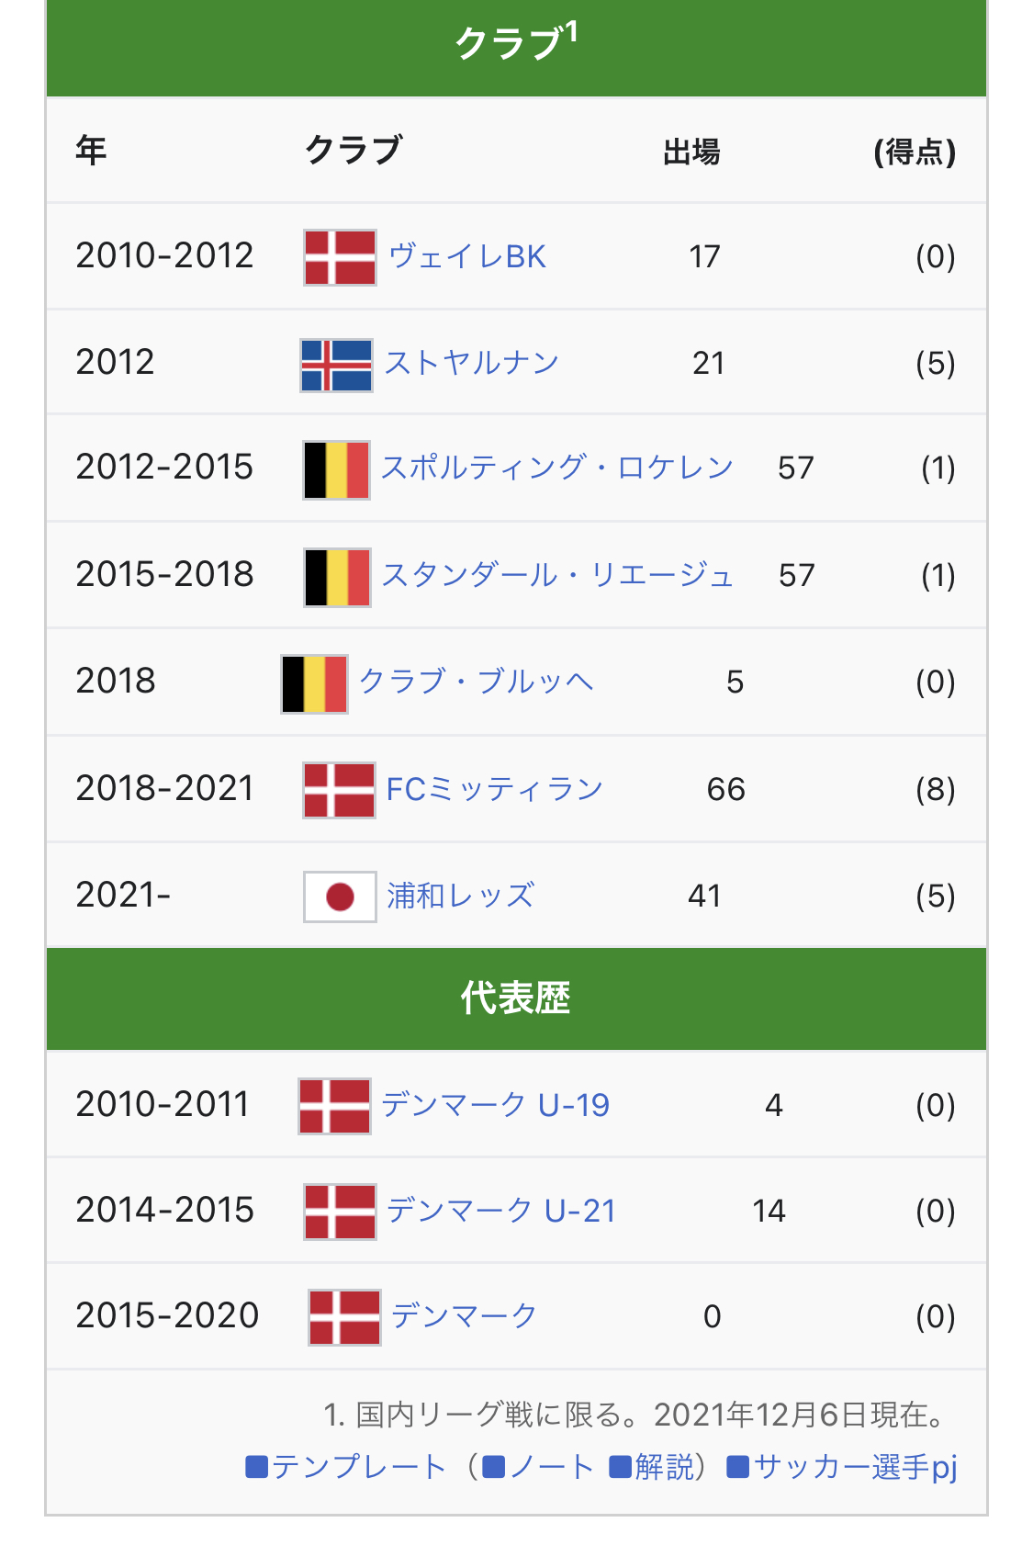1033x1545 pixels.
Task: Click the Belgium flag beside スポルティング・ロケレン
Action: click(336, 469)
